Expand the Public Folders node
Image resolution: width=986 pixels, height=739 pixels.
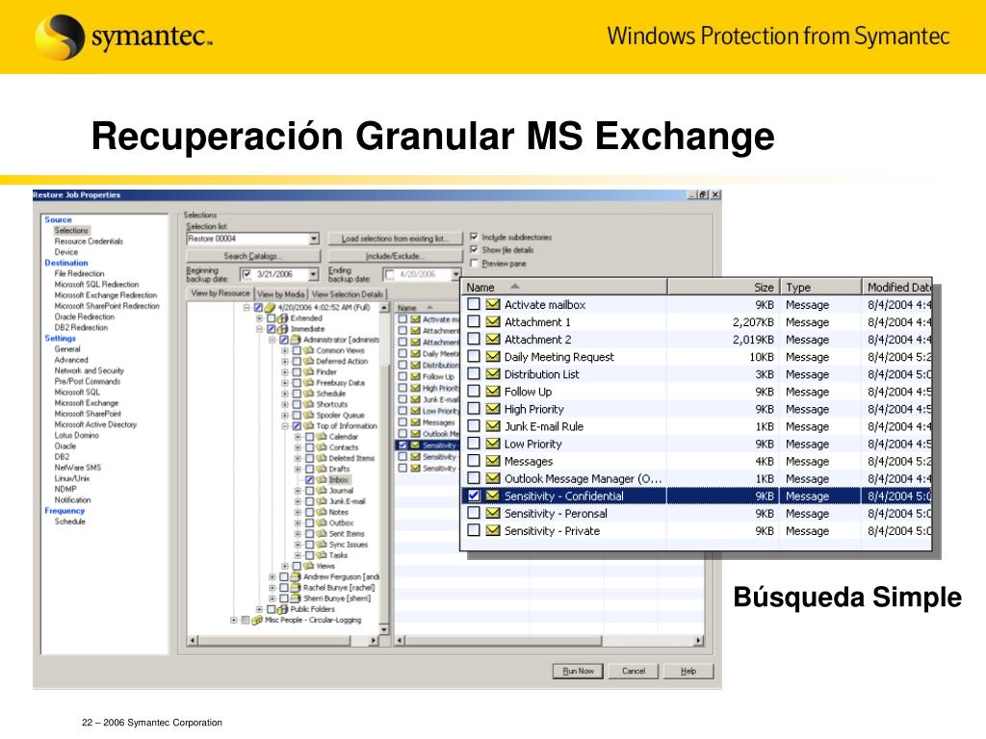click(x=259, y=609)
